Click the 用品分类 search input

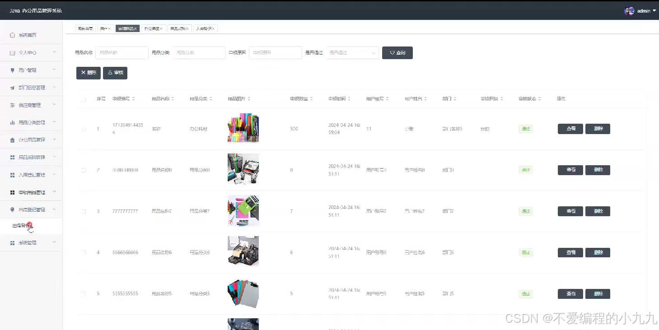[x=199, y=53]
